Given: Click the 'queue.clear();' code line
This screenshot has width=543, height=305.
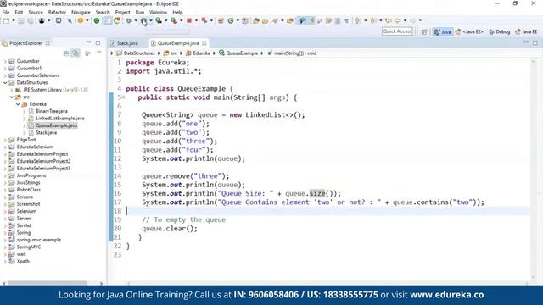Looking at the screenshot, I should click(170, 229).
